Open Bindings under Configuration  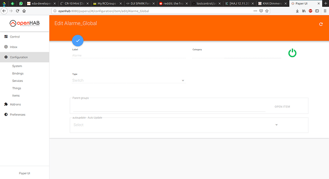tap(18, 73)
